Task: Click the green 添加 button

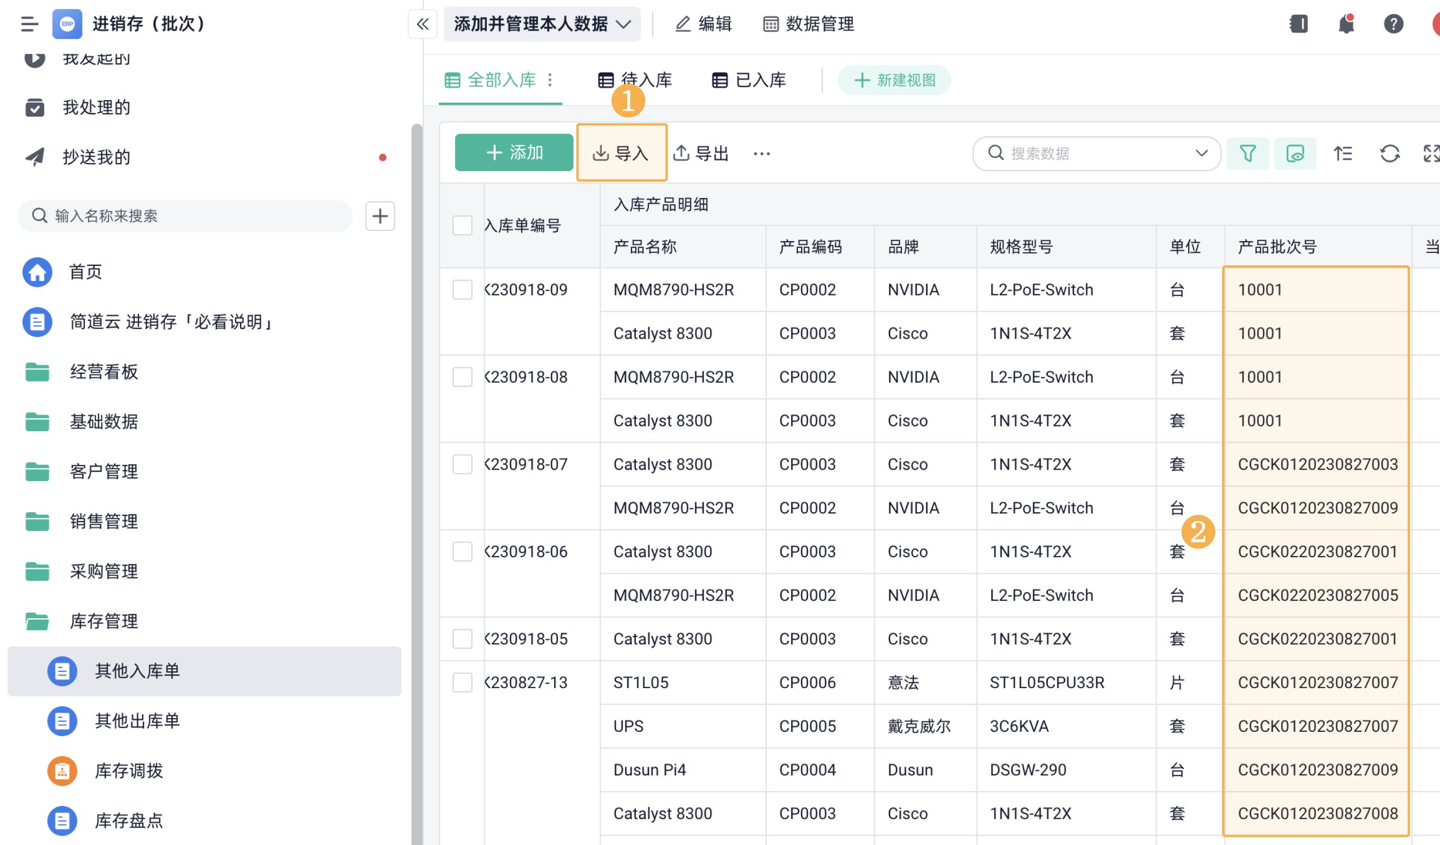Action: tap(514, 153)
